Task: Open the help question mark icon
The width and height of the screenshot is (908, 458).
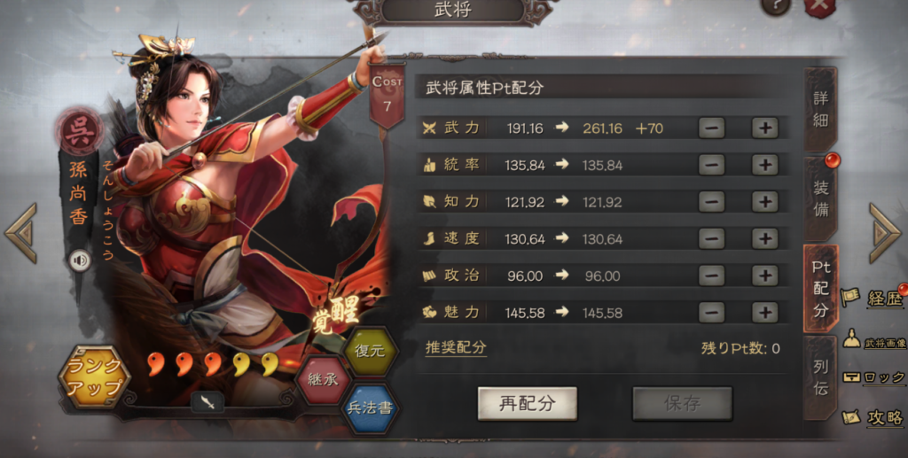Action: [x=775, y=6]
